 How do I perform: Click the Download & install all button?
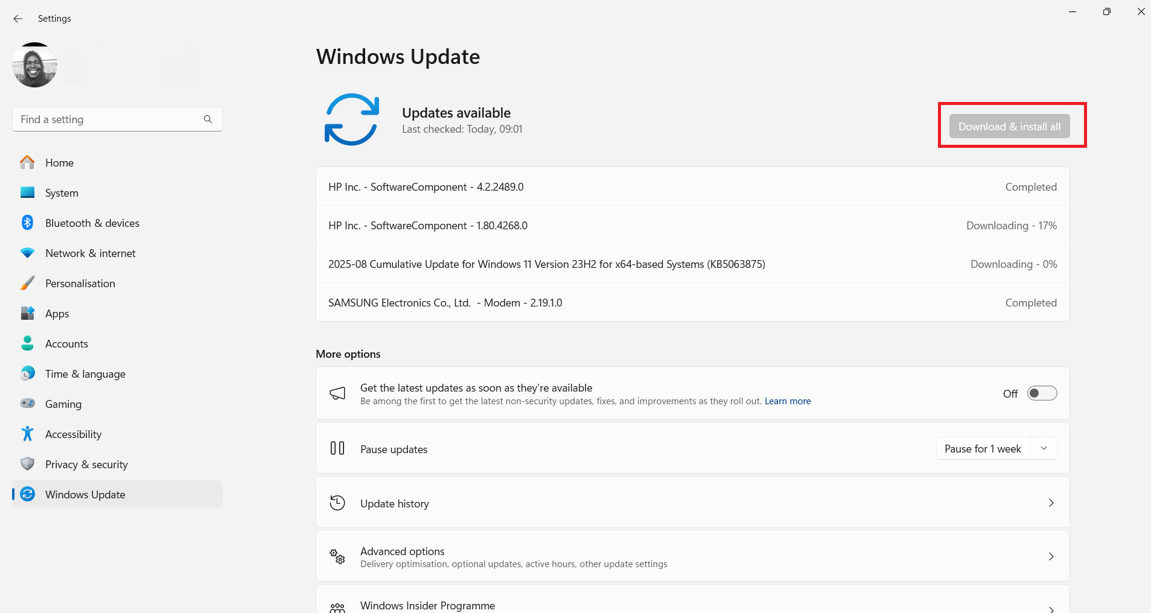(x=1010, y=126)
